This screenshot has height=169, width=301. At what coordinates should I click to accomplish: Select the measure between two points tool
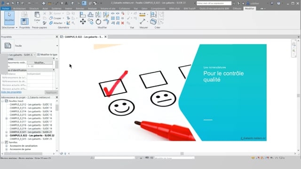click(x=143, y=22)
